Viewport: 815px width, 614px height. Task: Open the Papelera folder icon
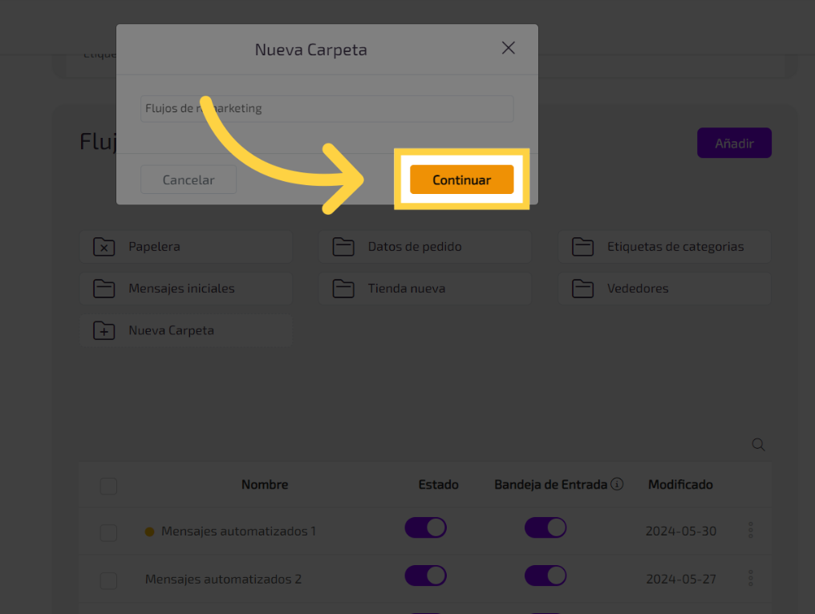(103, 247)
